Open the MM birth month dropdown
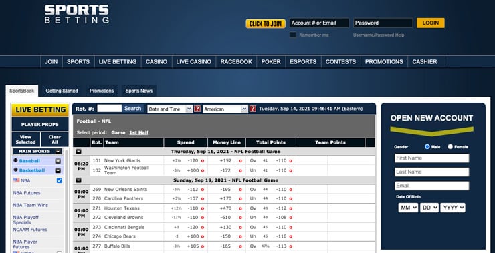The image size is (495, 253). click(408, 208)
